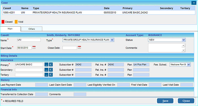Click the History section header
Viewport: 198px width, 106px height.
pos(97,80)
